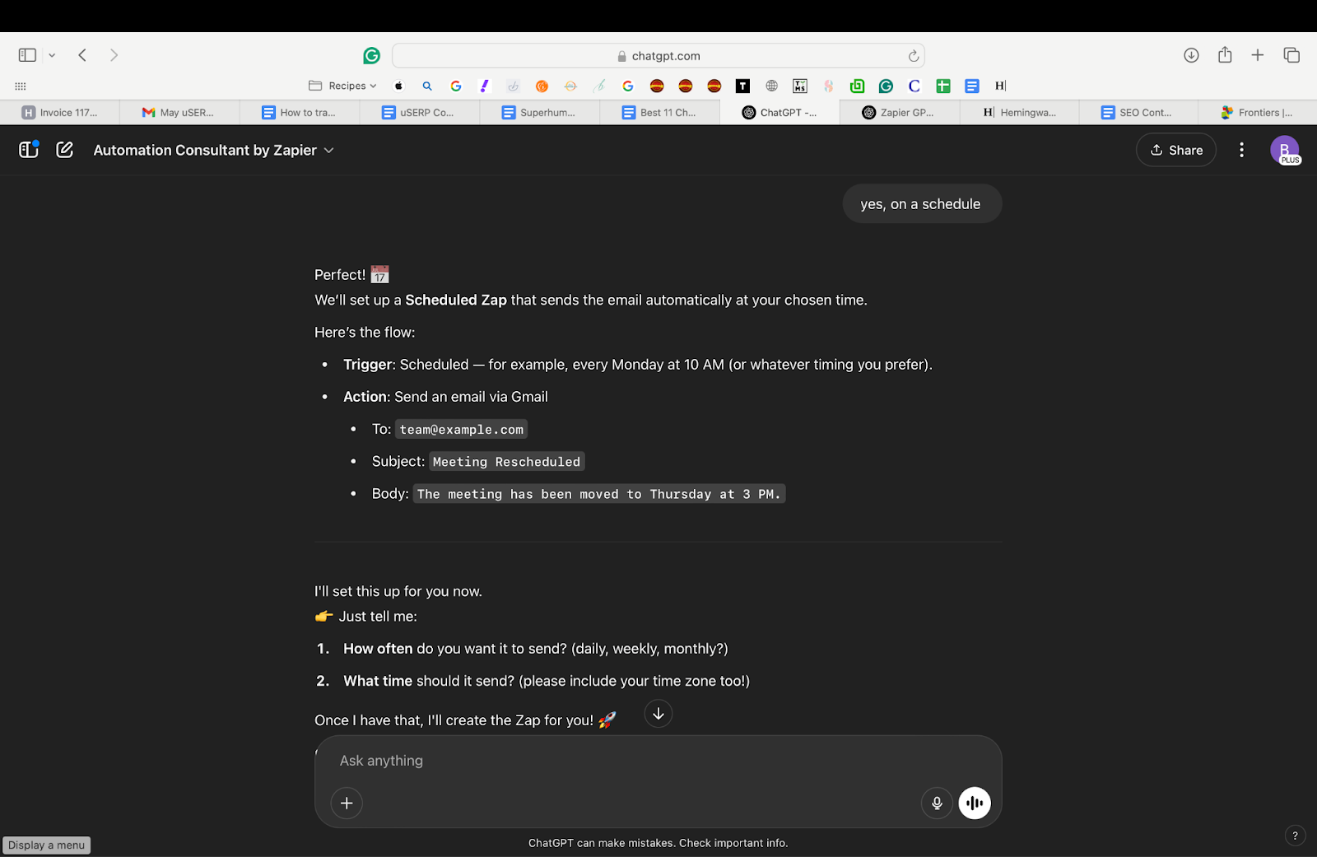The width and height of the screenshot is (1317, 857).
Task: Open a new Safari tab with plus
Action: (1258, 55)
